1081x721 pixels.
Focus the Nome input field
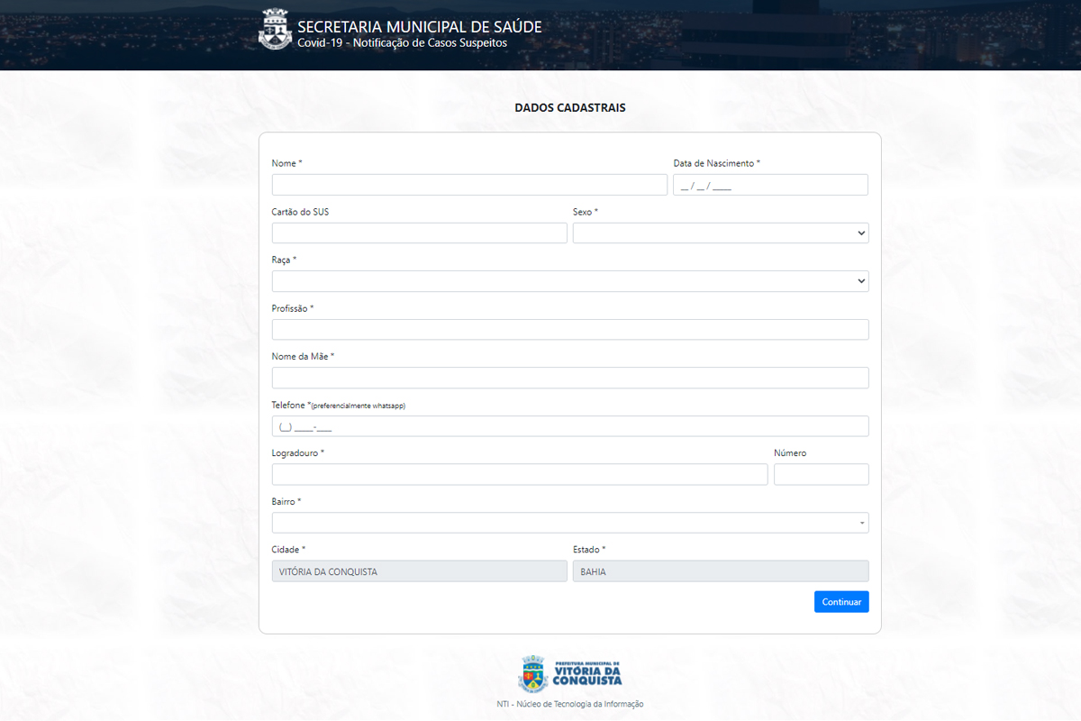click(x=468, y=185)
